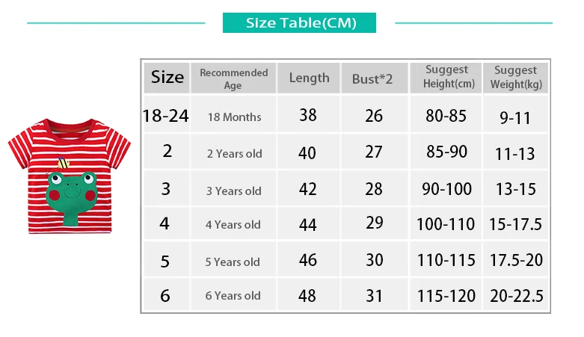Click the Length column header

309,78
